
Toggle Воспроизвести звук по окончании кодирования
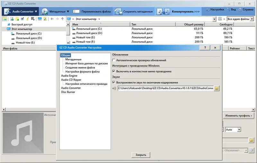click(114, 83)
